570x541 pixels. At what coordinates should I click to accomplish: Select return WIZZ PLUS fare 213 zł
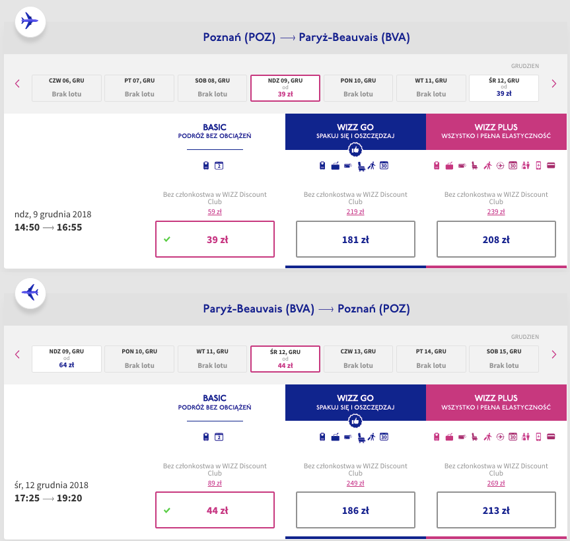click(496, 510)
